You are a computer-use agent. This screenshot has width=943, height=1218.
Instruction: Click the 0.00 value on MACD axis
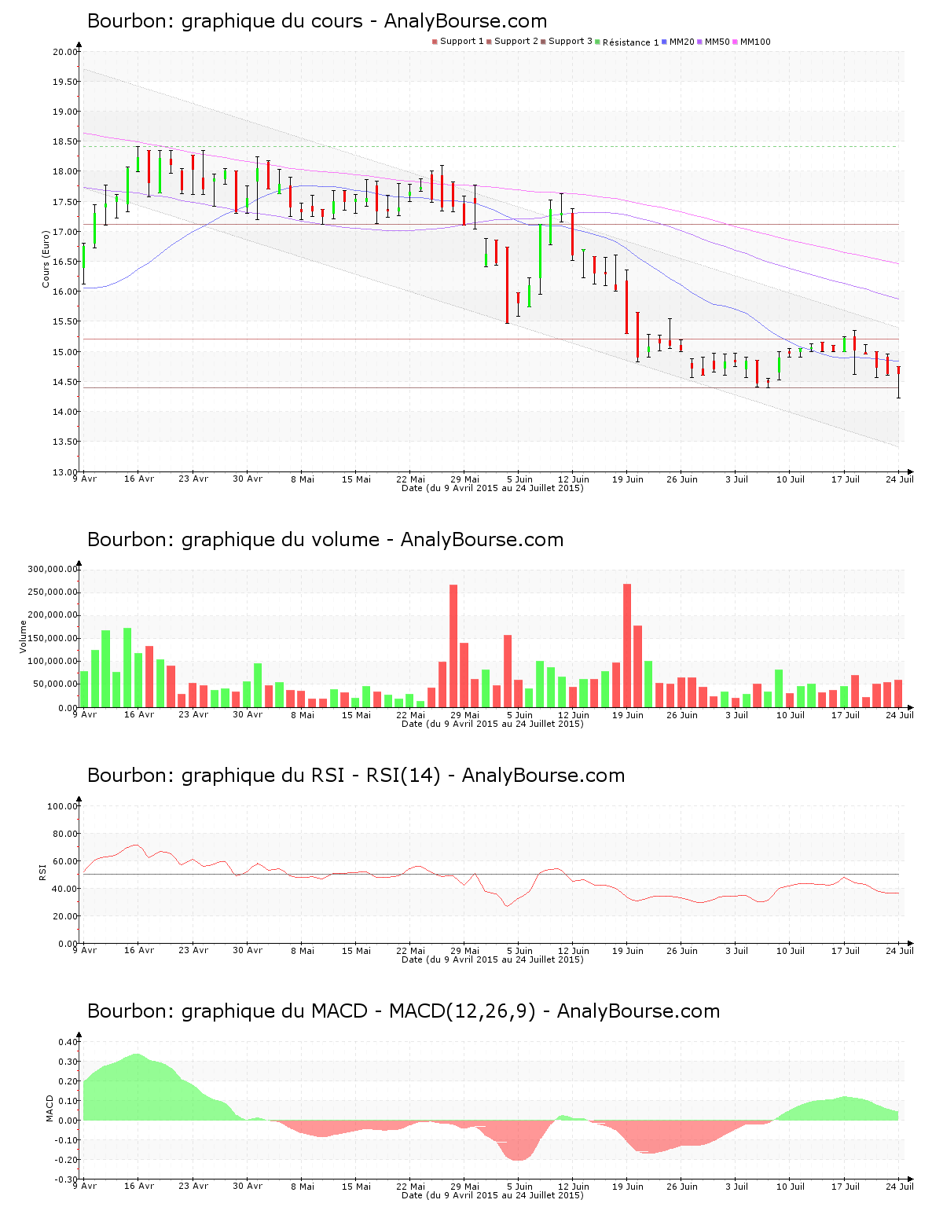click(68, 1121)
